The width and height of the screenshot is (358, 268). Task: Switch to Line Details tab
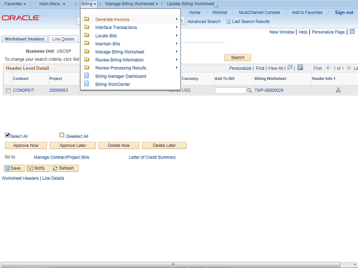(63, 39)
